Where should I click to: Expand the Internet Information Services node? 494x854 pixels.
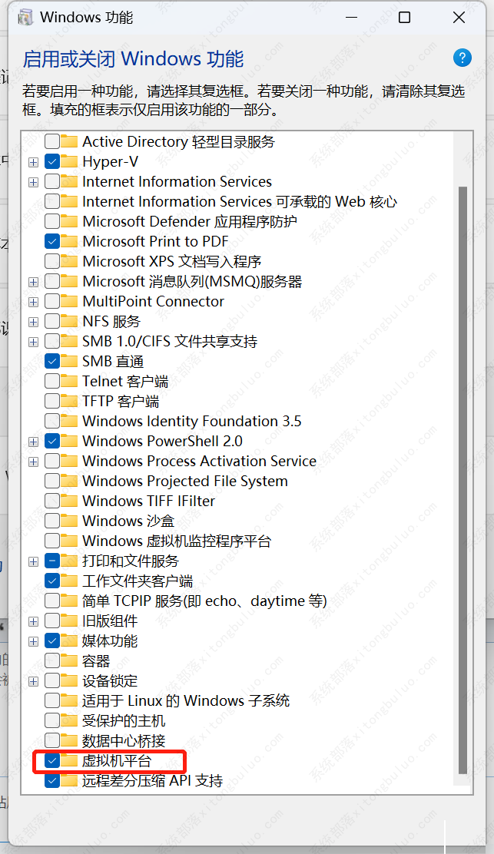(33, 182)
